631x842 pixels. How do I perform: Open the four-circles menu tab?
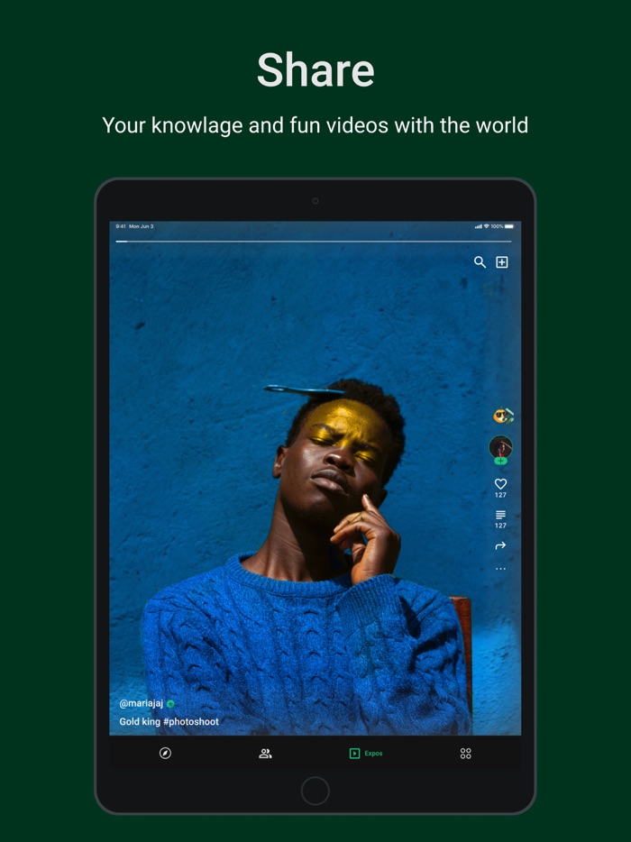(x=466, y=754)
